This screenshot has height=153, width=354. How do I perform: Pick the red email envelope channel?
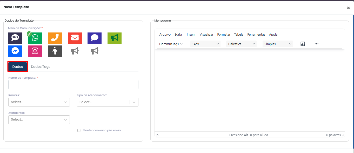(75, 38)
